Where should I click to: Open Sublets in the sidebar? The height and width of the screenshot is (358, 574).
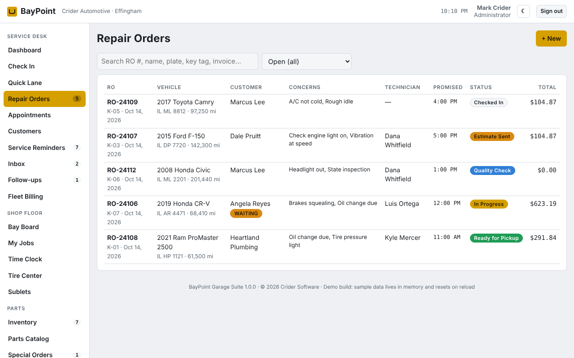coord(44,292)
